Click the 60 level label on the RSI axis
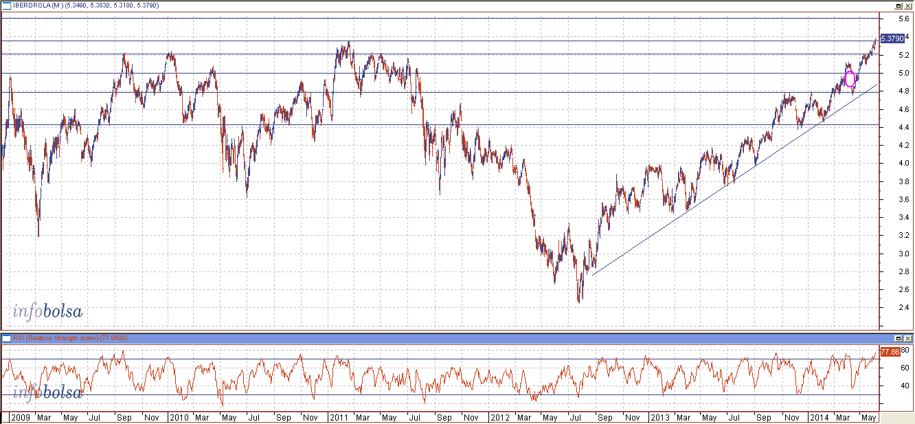The height and width of the screenshot is (424, 915). [x=905, y=368]
